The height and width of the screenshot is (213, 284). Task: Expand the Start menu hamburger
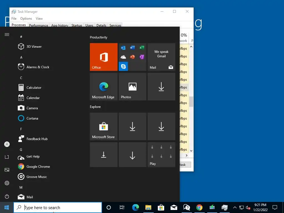click(7, 35)
